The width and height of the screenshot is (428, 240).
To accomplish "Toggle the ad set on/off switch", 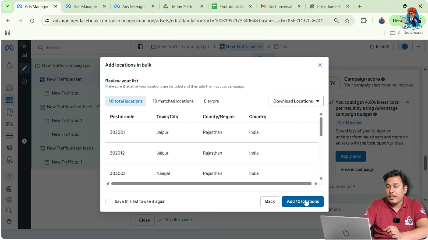I will coord(402,47).
